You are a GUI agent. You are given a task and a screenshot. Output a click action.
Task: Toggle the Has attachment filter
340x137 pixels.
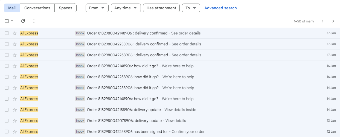161,8
